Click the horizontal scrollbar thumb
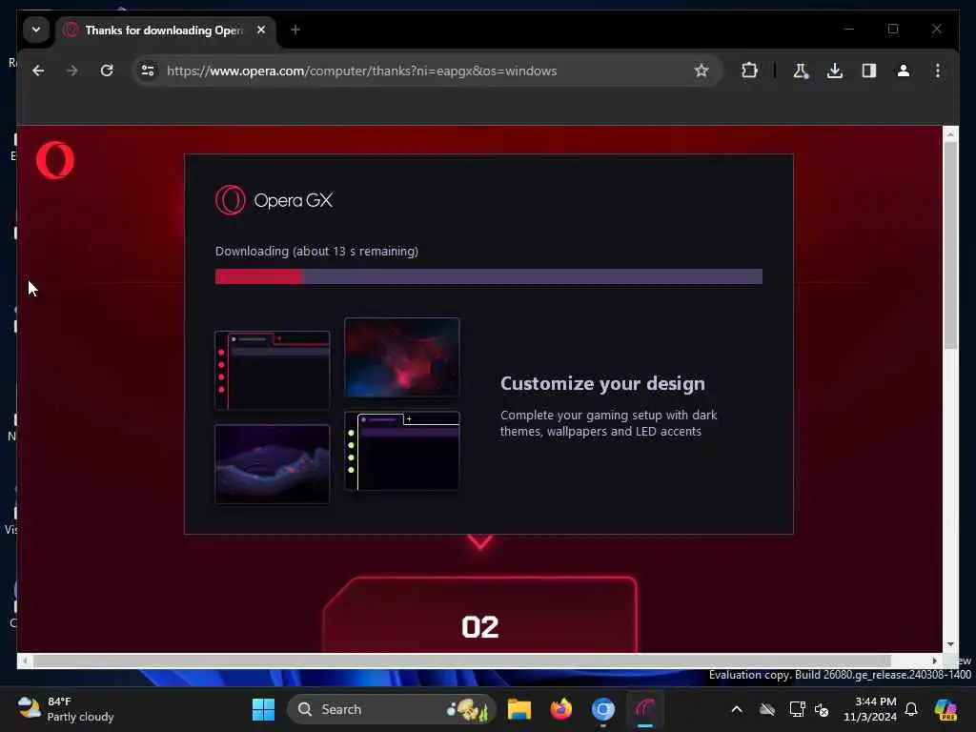Viewport: 976px width, 732px height. click(x=462, y=661)
